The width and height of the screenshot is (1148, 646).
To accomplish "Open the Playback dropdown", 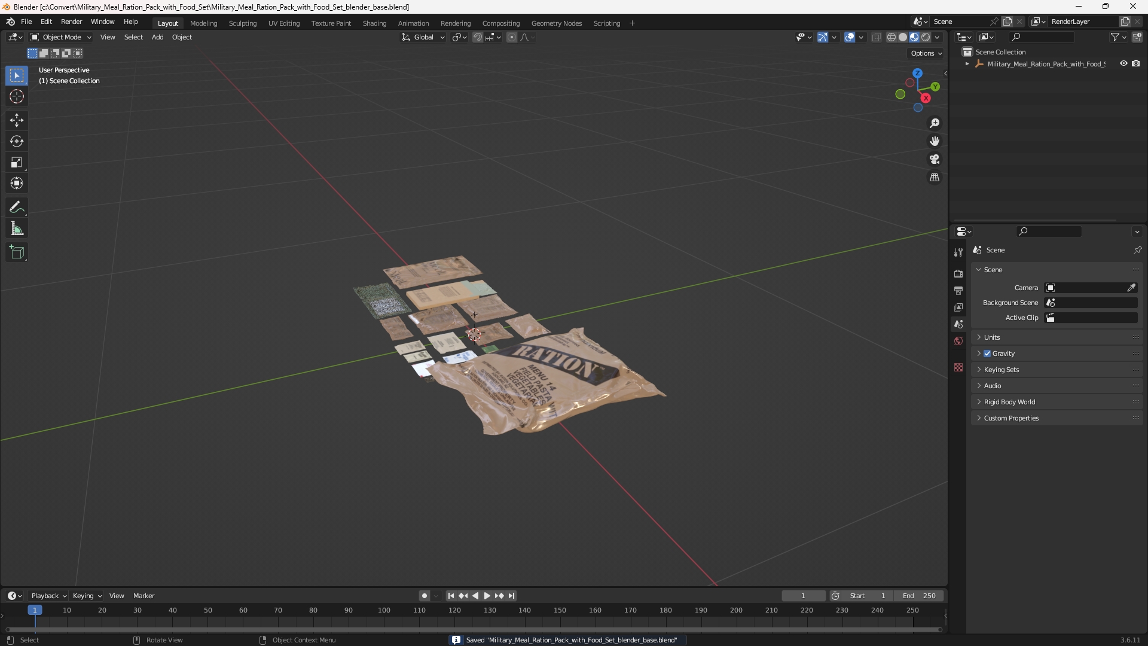I will (x=48, y=596).
